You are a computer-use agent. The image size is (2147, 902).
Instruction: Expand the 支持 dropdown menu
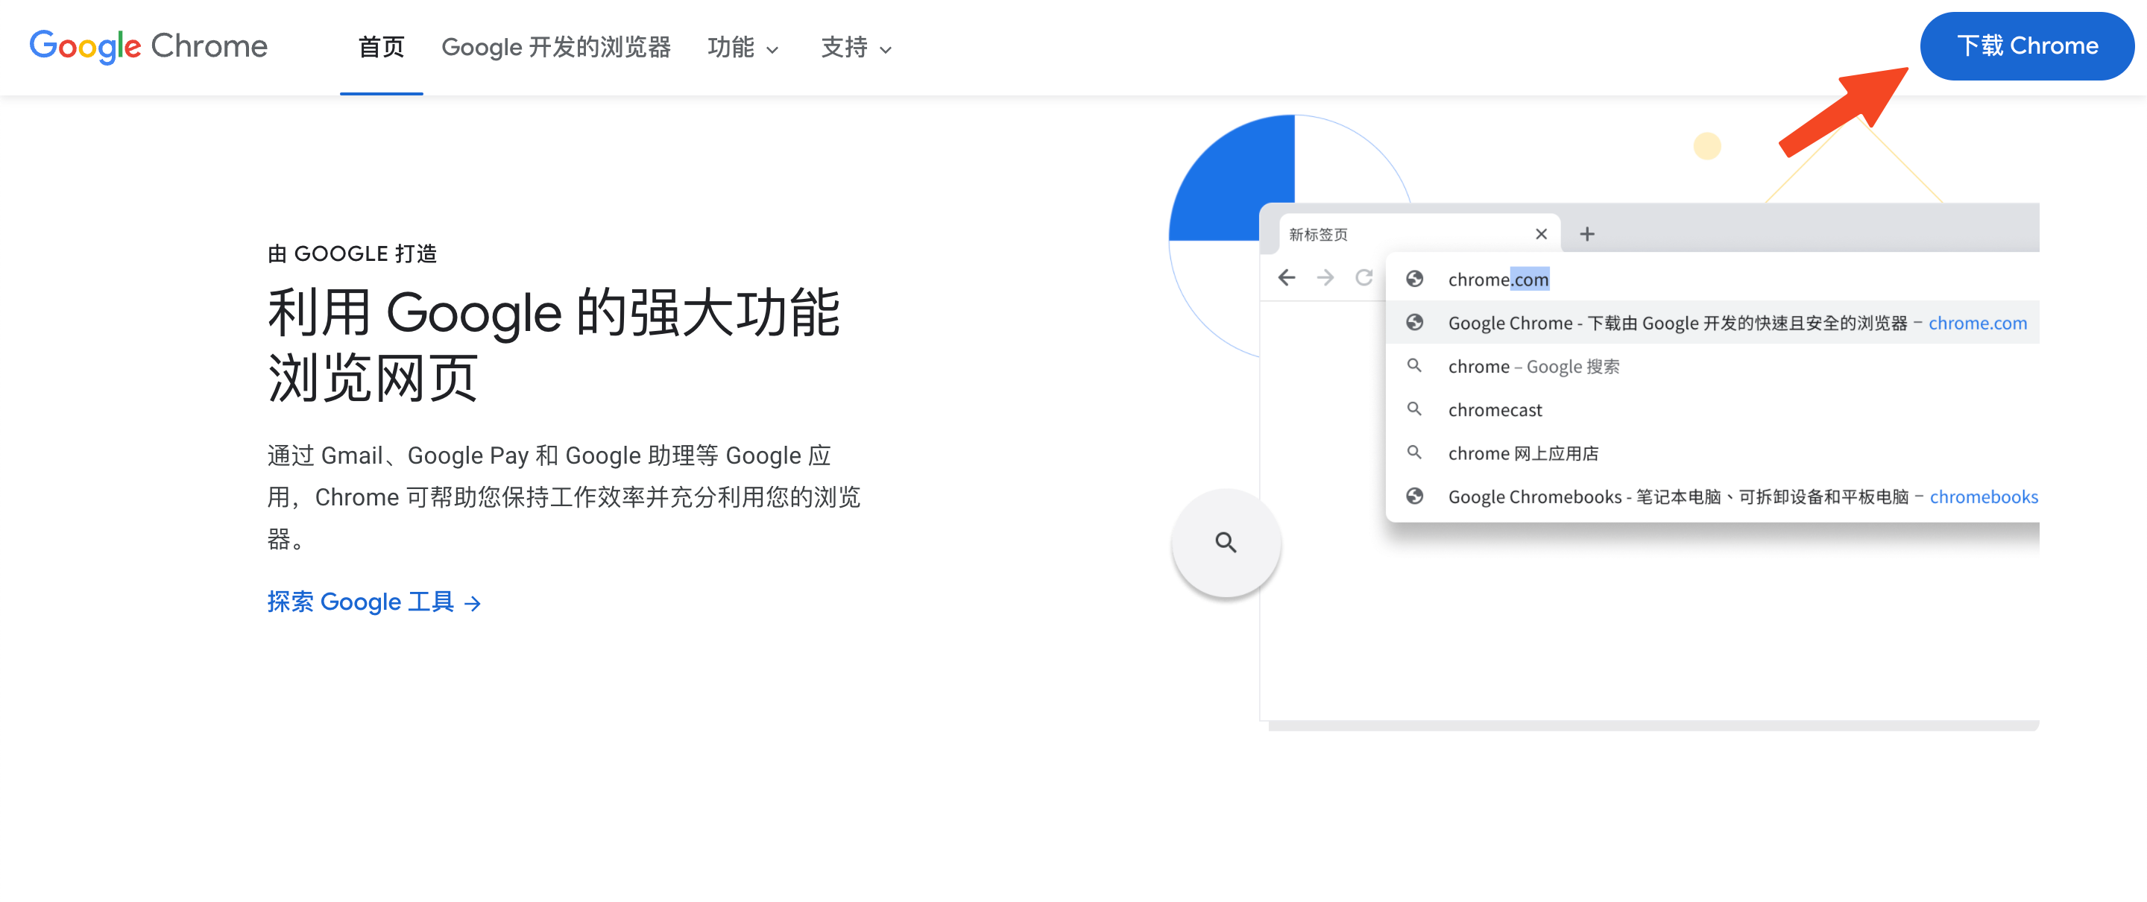(856, 48)
